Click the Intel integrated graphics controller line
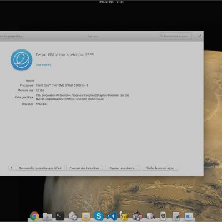 [x=82, y=95]
